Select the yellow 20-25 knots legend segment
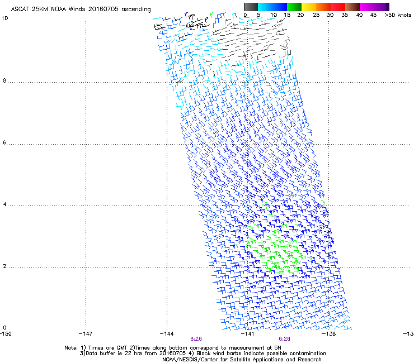414x363 pixels. click(309, 7)
